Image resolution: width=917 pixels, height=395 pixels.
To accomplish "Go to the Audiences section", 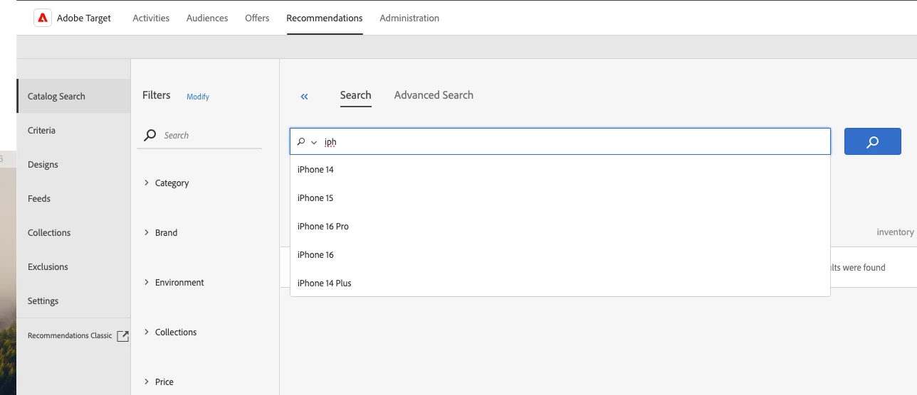I will [x=207, y=18].
